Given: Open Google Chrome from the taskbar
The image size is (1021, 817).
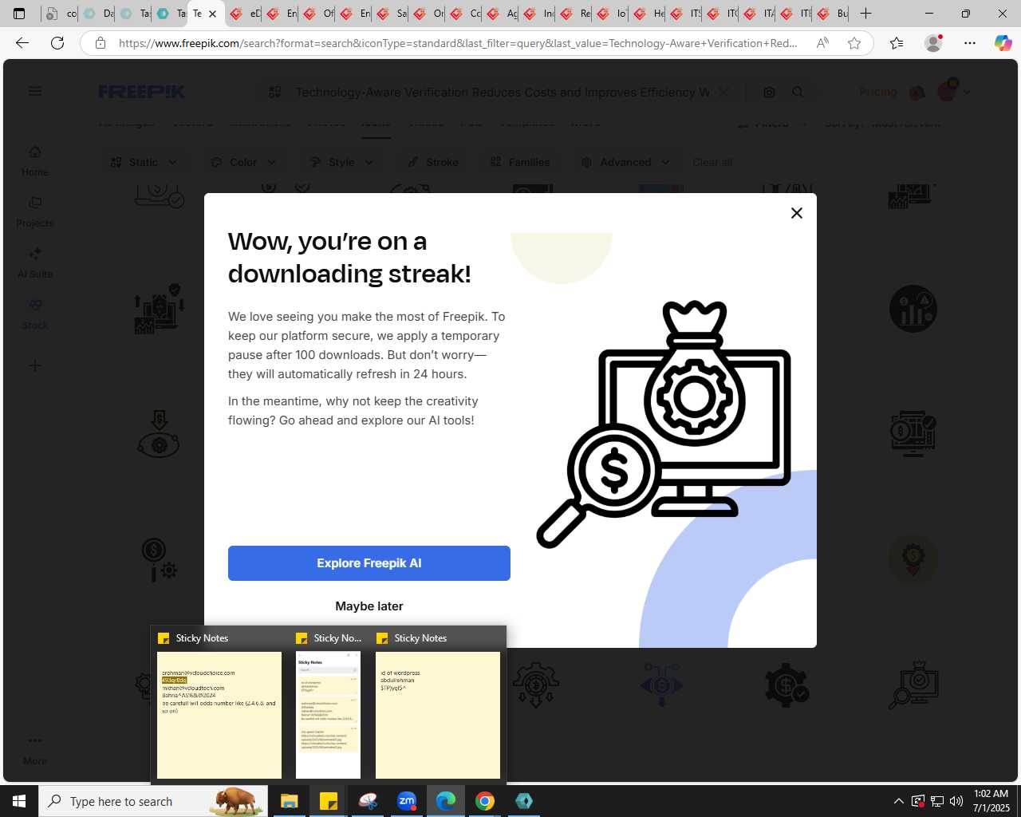Looking at the screenshot, I should [485, 801].
